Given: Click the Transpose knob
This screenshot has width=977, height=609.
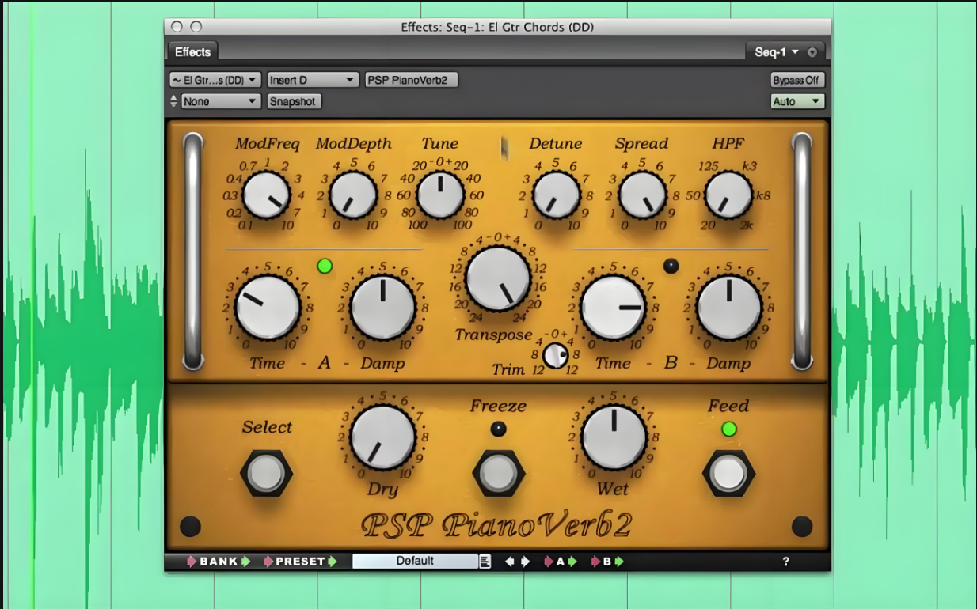Looking at the screenshot, I should coord(497,278).
